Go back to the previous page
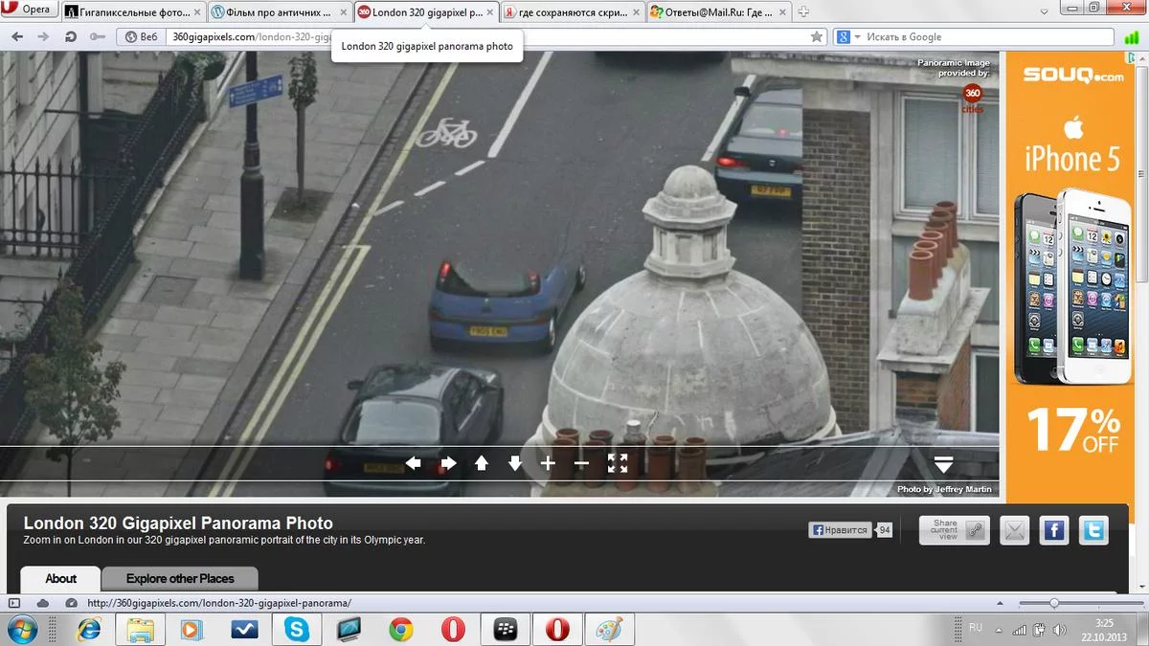This screenshot has width=1149, height=646. (17, 36)
